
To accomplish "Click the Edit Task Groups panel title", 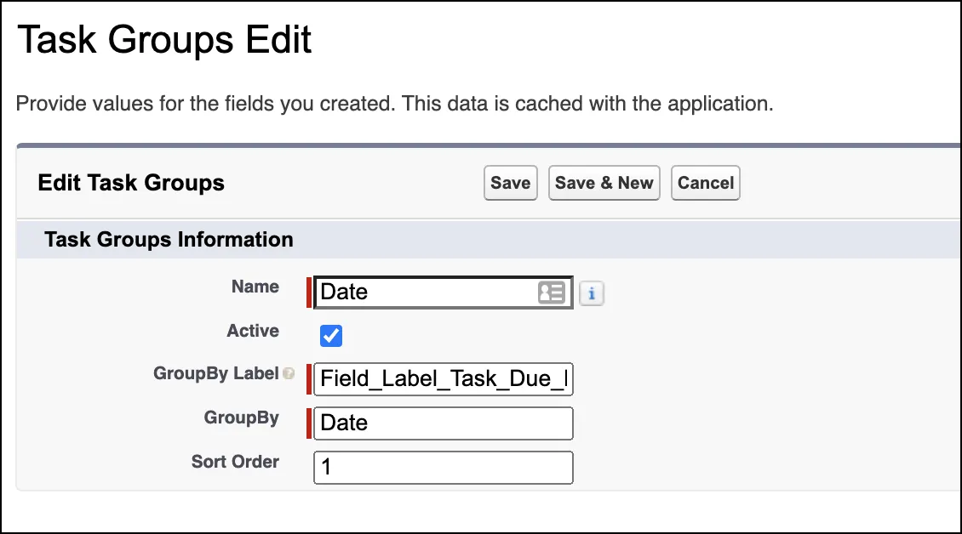I will point(131,183).
